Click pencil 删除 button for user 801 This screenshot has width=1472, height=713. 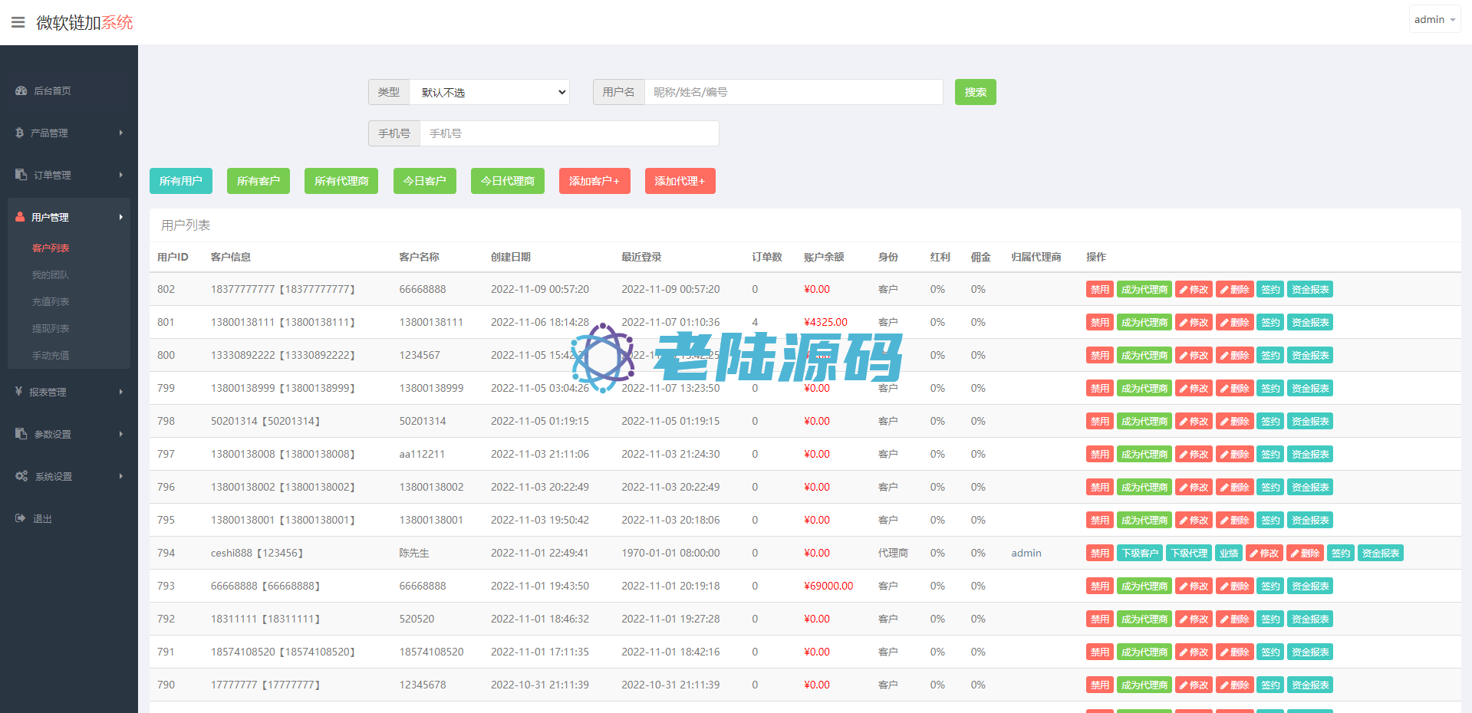(x=1234, y=322)
